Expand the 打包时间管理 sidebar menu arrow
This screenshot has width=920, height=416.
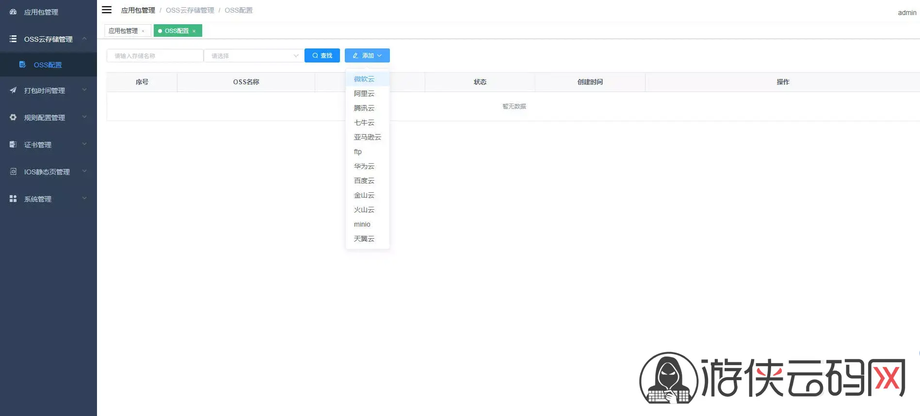pos(84,90)
